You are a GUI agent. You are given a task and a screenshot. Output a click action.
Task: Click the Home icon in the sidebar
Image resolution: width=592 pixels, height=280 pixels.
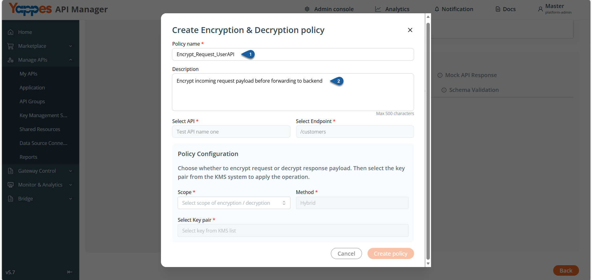point(10,32)
